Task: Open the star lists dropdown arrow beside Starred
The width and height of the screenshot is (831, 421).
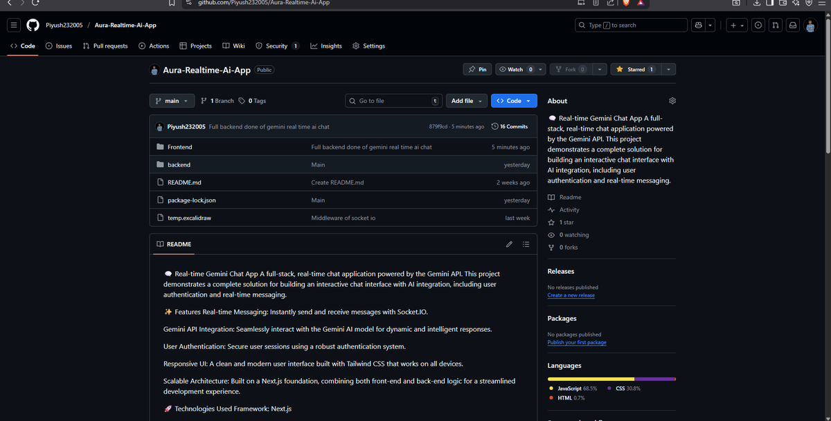Action: click(x=668, y=69)
